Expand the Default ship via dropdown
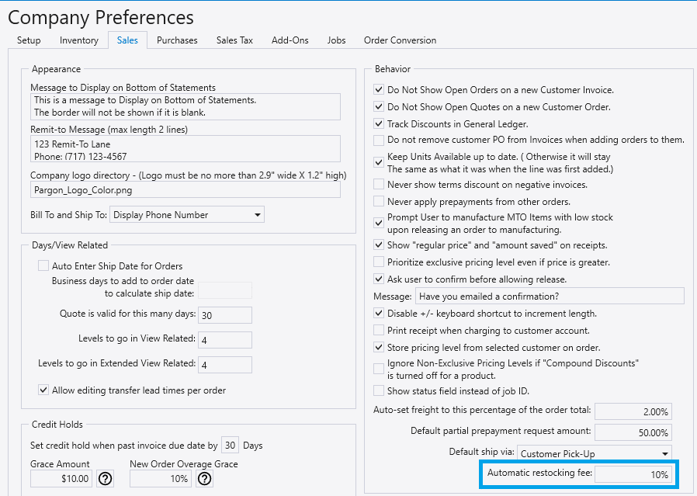 click(594, 453)
